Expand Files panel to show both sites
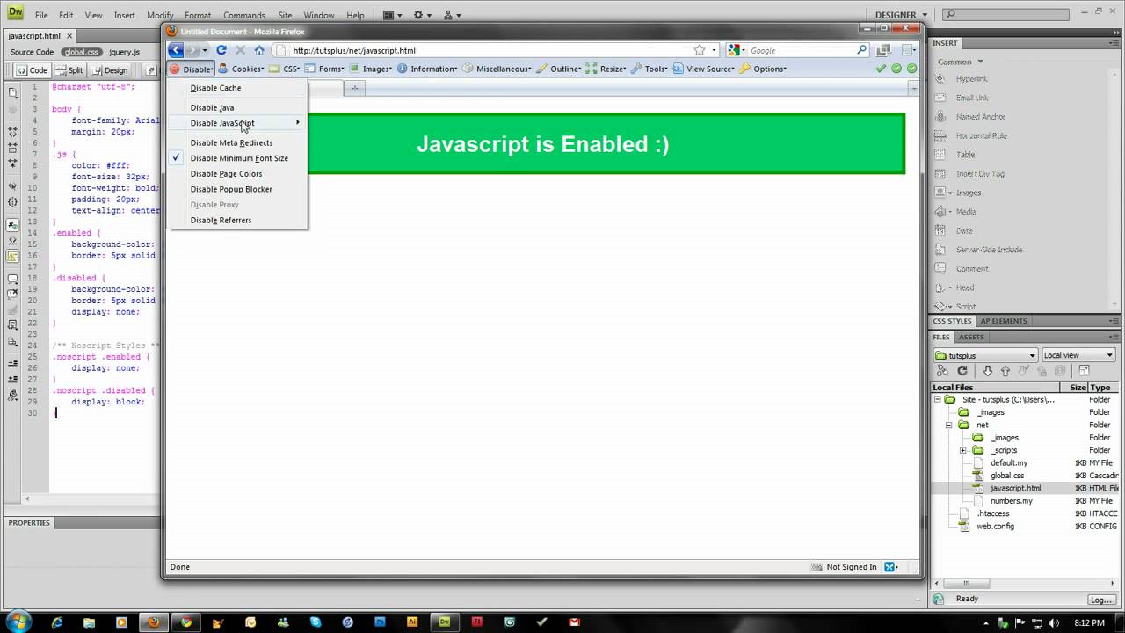 coord(1084,371)
